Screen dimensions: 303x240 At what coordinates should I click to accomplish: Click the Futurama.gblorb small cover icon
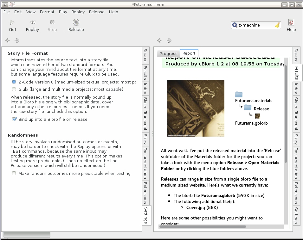258,116
